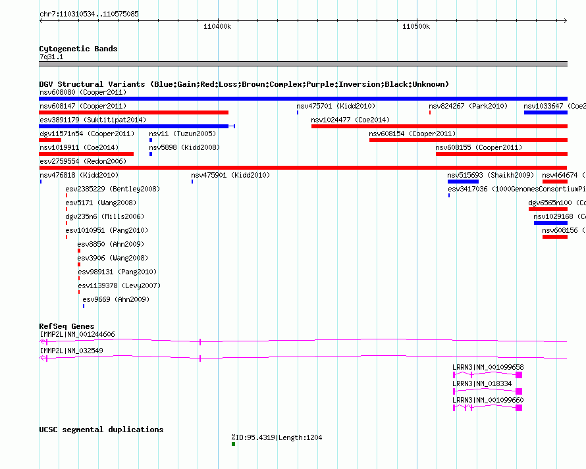Viewport: 586px width, 469px height.
Task: Open nsv1019911 (Coe2014) variant
Action: 79,147
